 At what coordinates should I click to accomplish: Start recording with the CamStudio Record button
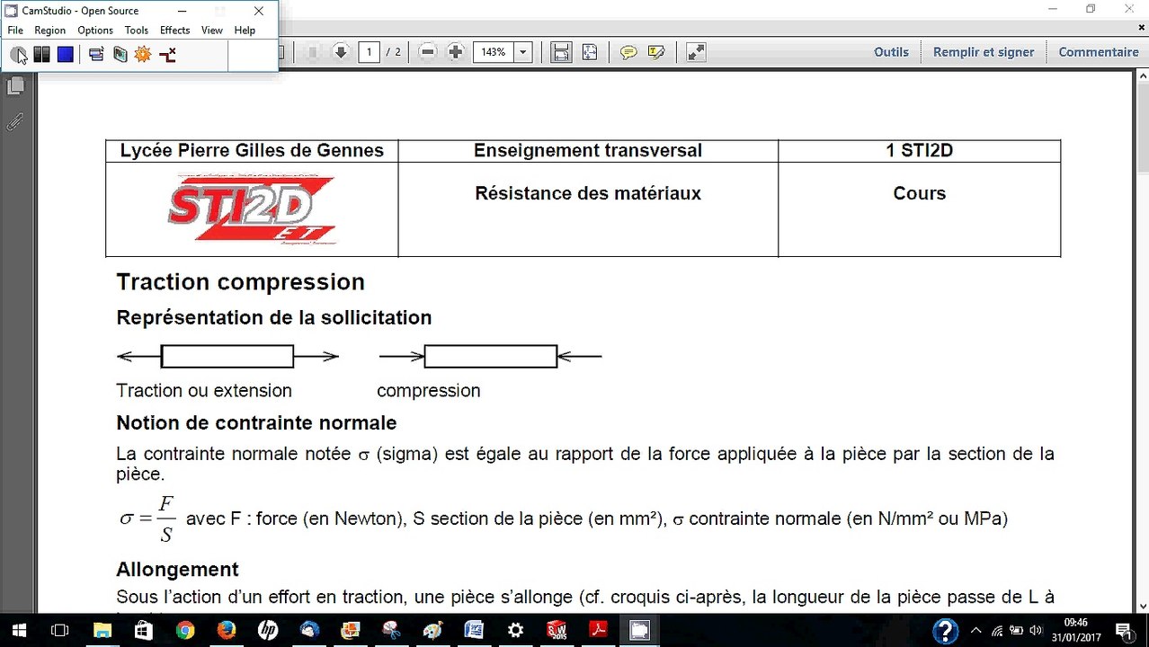[x=18, y=55]
